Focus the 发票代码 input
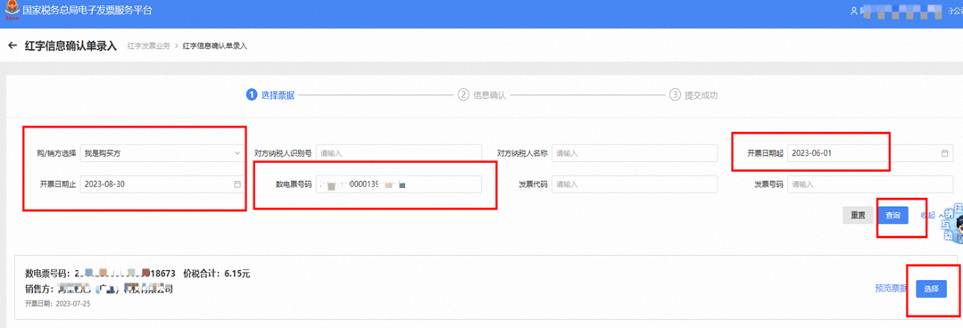This screenshot has height=328, width=963. [x=635, y=184]
